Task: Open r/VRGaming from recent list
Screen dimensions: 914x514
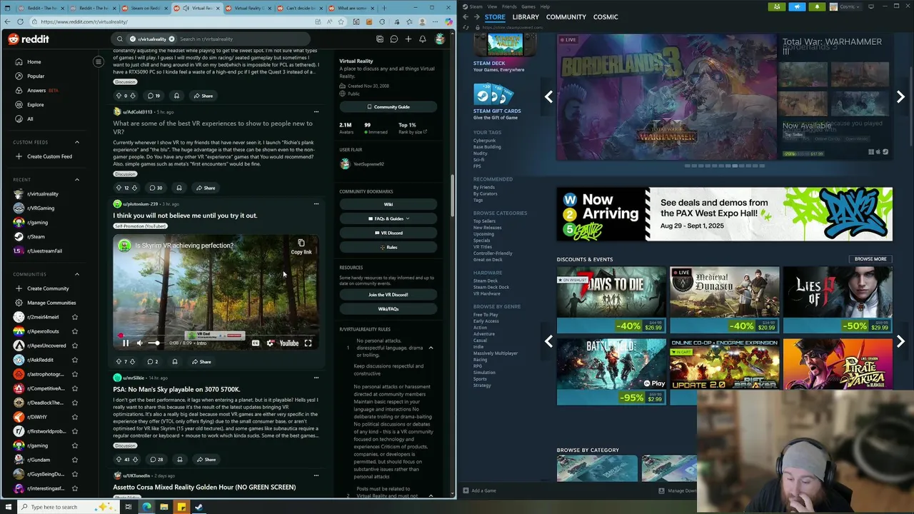Action: click(41, 208)
